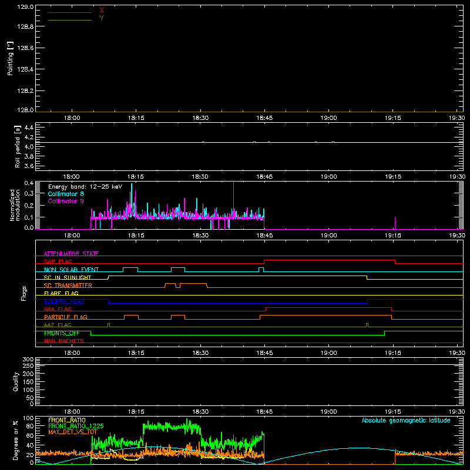The image size is (470, 470).
Task: Click the isolated magenta spike near 19:15
Action: tap(395, 223)
